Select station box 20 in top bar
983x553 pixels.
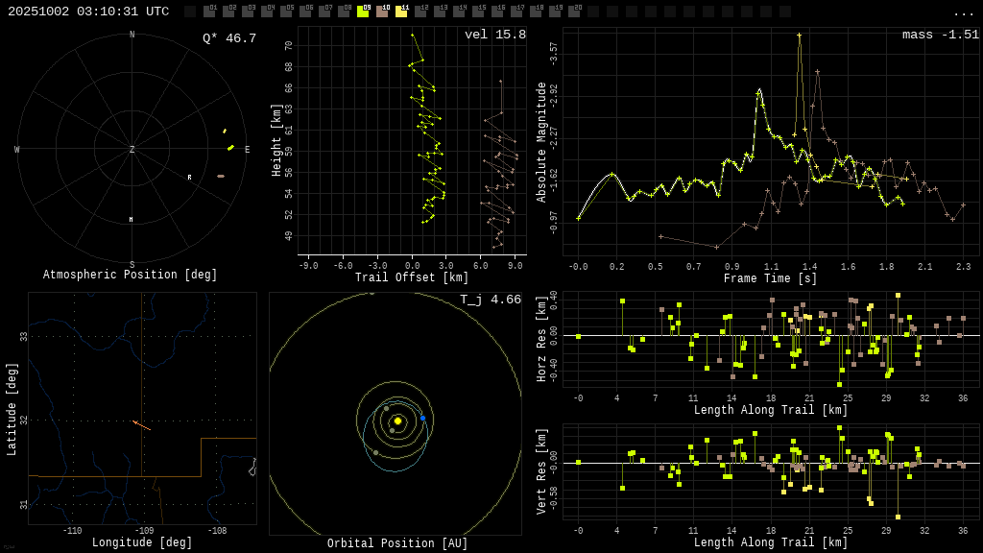574,12
